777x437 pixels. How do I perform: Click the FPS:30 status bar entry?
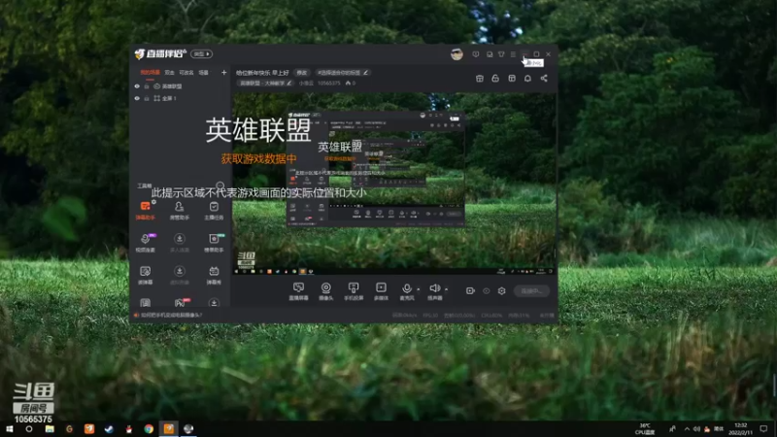click(430, 315)
